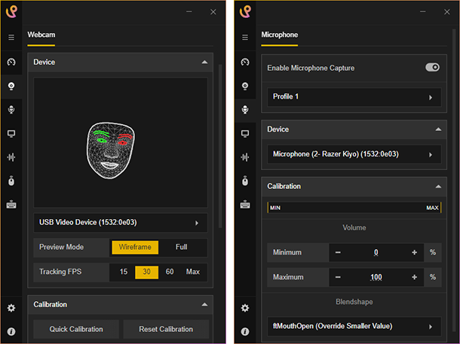Open the settings gear in the Webcam window sidebar

[x=11, y=308]
